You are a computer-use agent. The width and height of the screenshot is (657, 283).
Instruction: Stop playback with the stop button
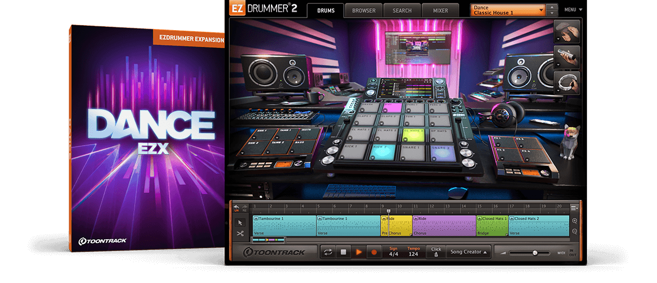(x=344, y=252)
